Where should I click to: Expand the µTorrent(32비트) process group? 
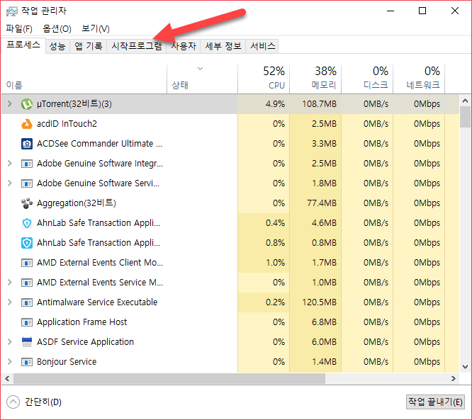pyautogui.click(x=10, y=104)
